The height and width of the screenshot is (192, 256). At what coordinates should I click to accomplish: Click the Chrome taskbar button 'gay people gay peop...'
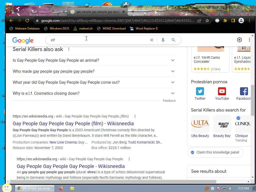point(34,188)
